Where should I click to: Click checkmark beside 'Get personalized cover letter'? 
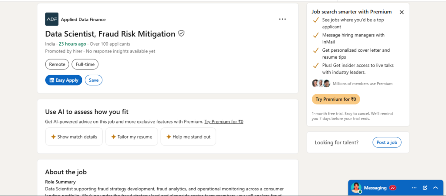pyautogui.click(x=315, y=50)
